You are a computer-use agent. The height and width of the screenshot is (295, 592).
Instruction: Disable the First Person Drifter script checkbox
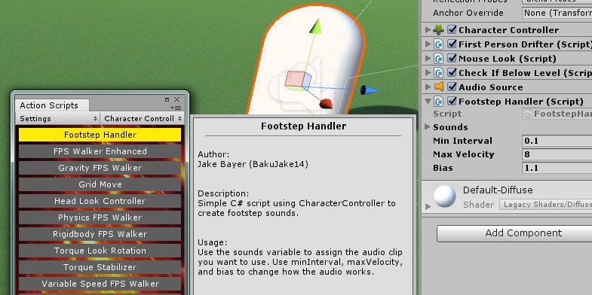[x=452, y=44]
